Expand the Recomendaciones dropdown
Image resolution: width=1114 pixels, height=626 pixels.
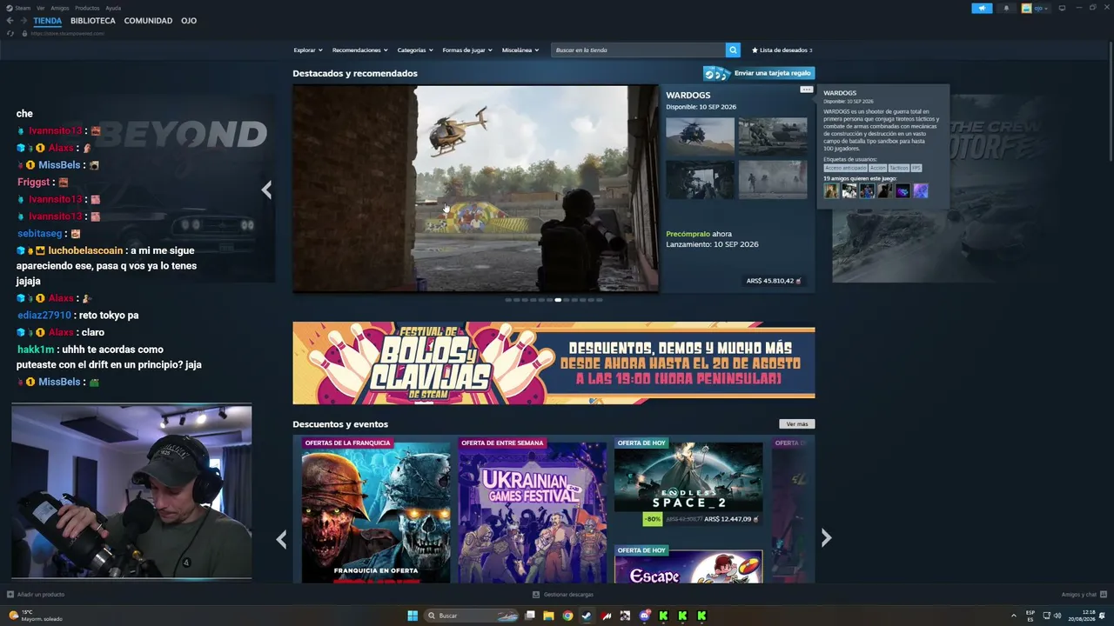pos(359,50)
